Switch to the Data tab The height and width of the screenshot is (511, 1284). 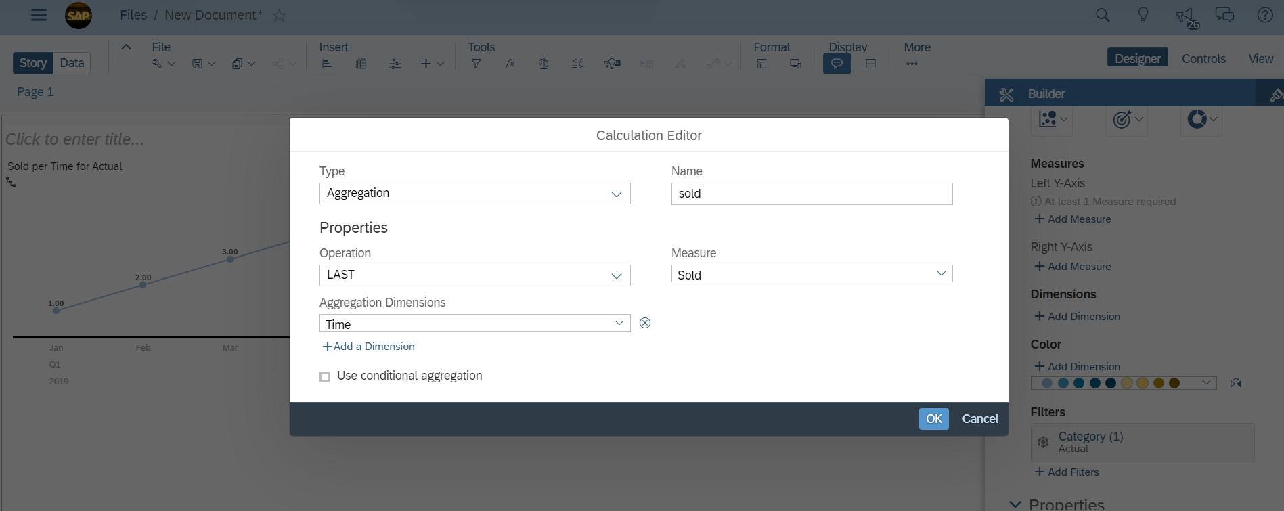[72, 63]
